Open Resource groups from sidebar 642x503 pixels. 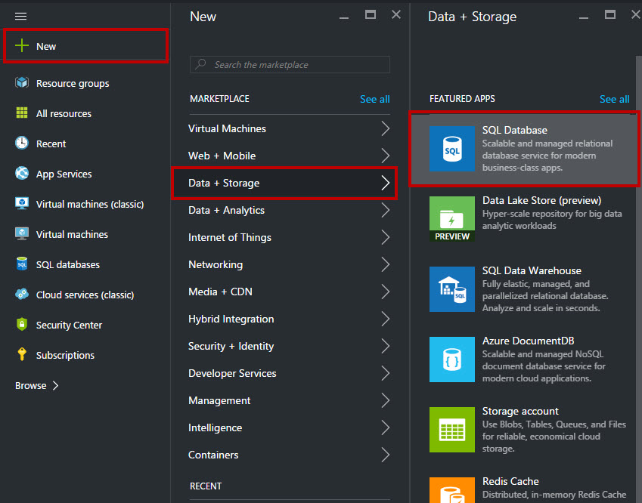(85, 83)
